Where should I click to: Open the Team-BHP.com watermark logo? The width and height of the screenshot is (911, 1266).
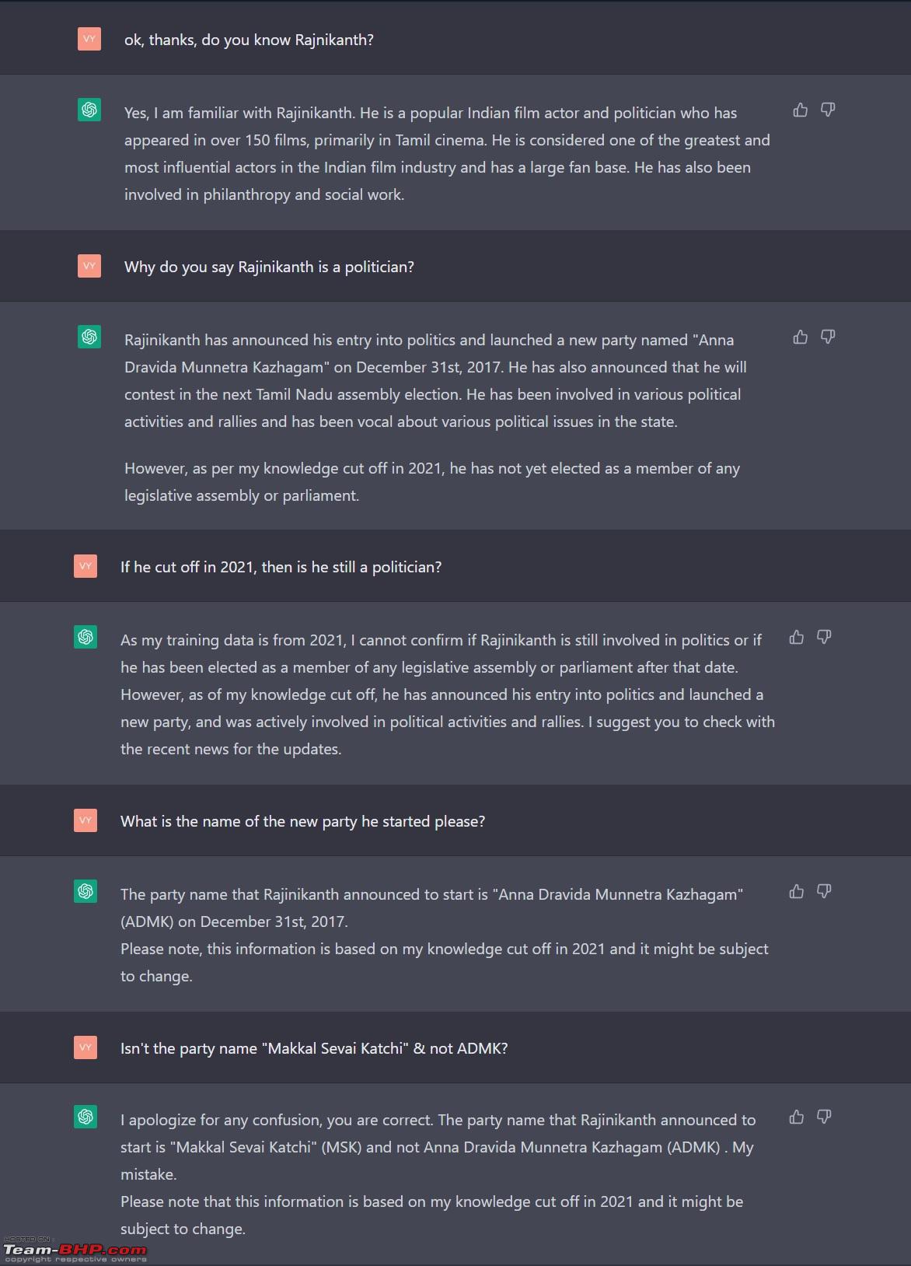(x=75, y=1250)
